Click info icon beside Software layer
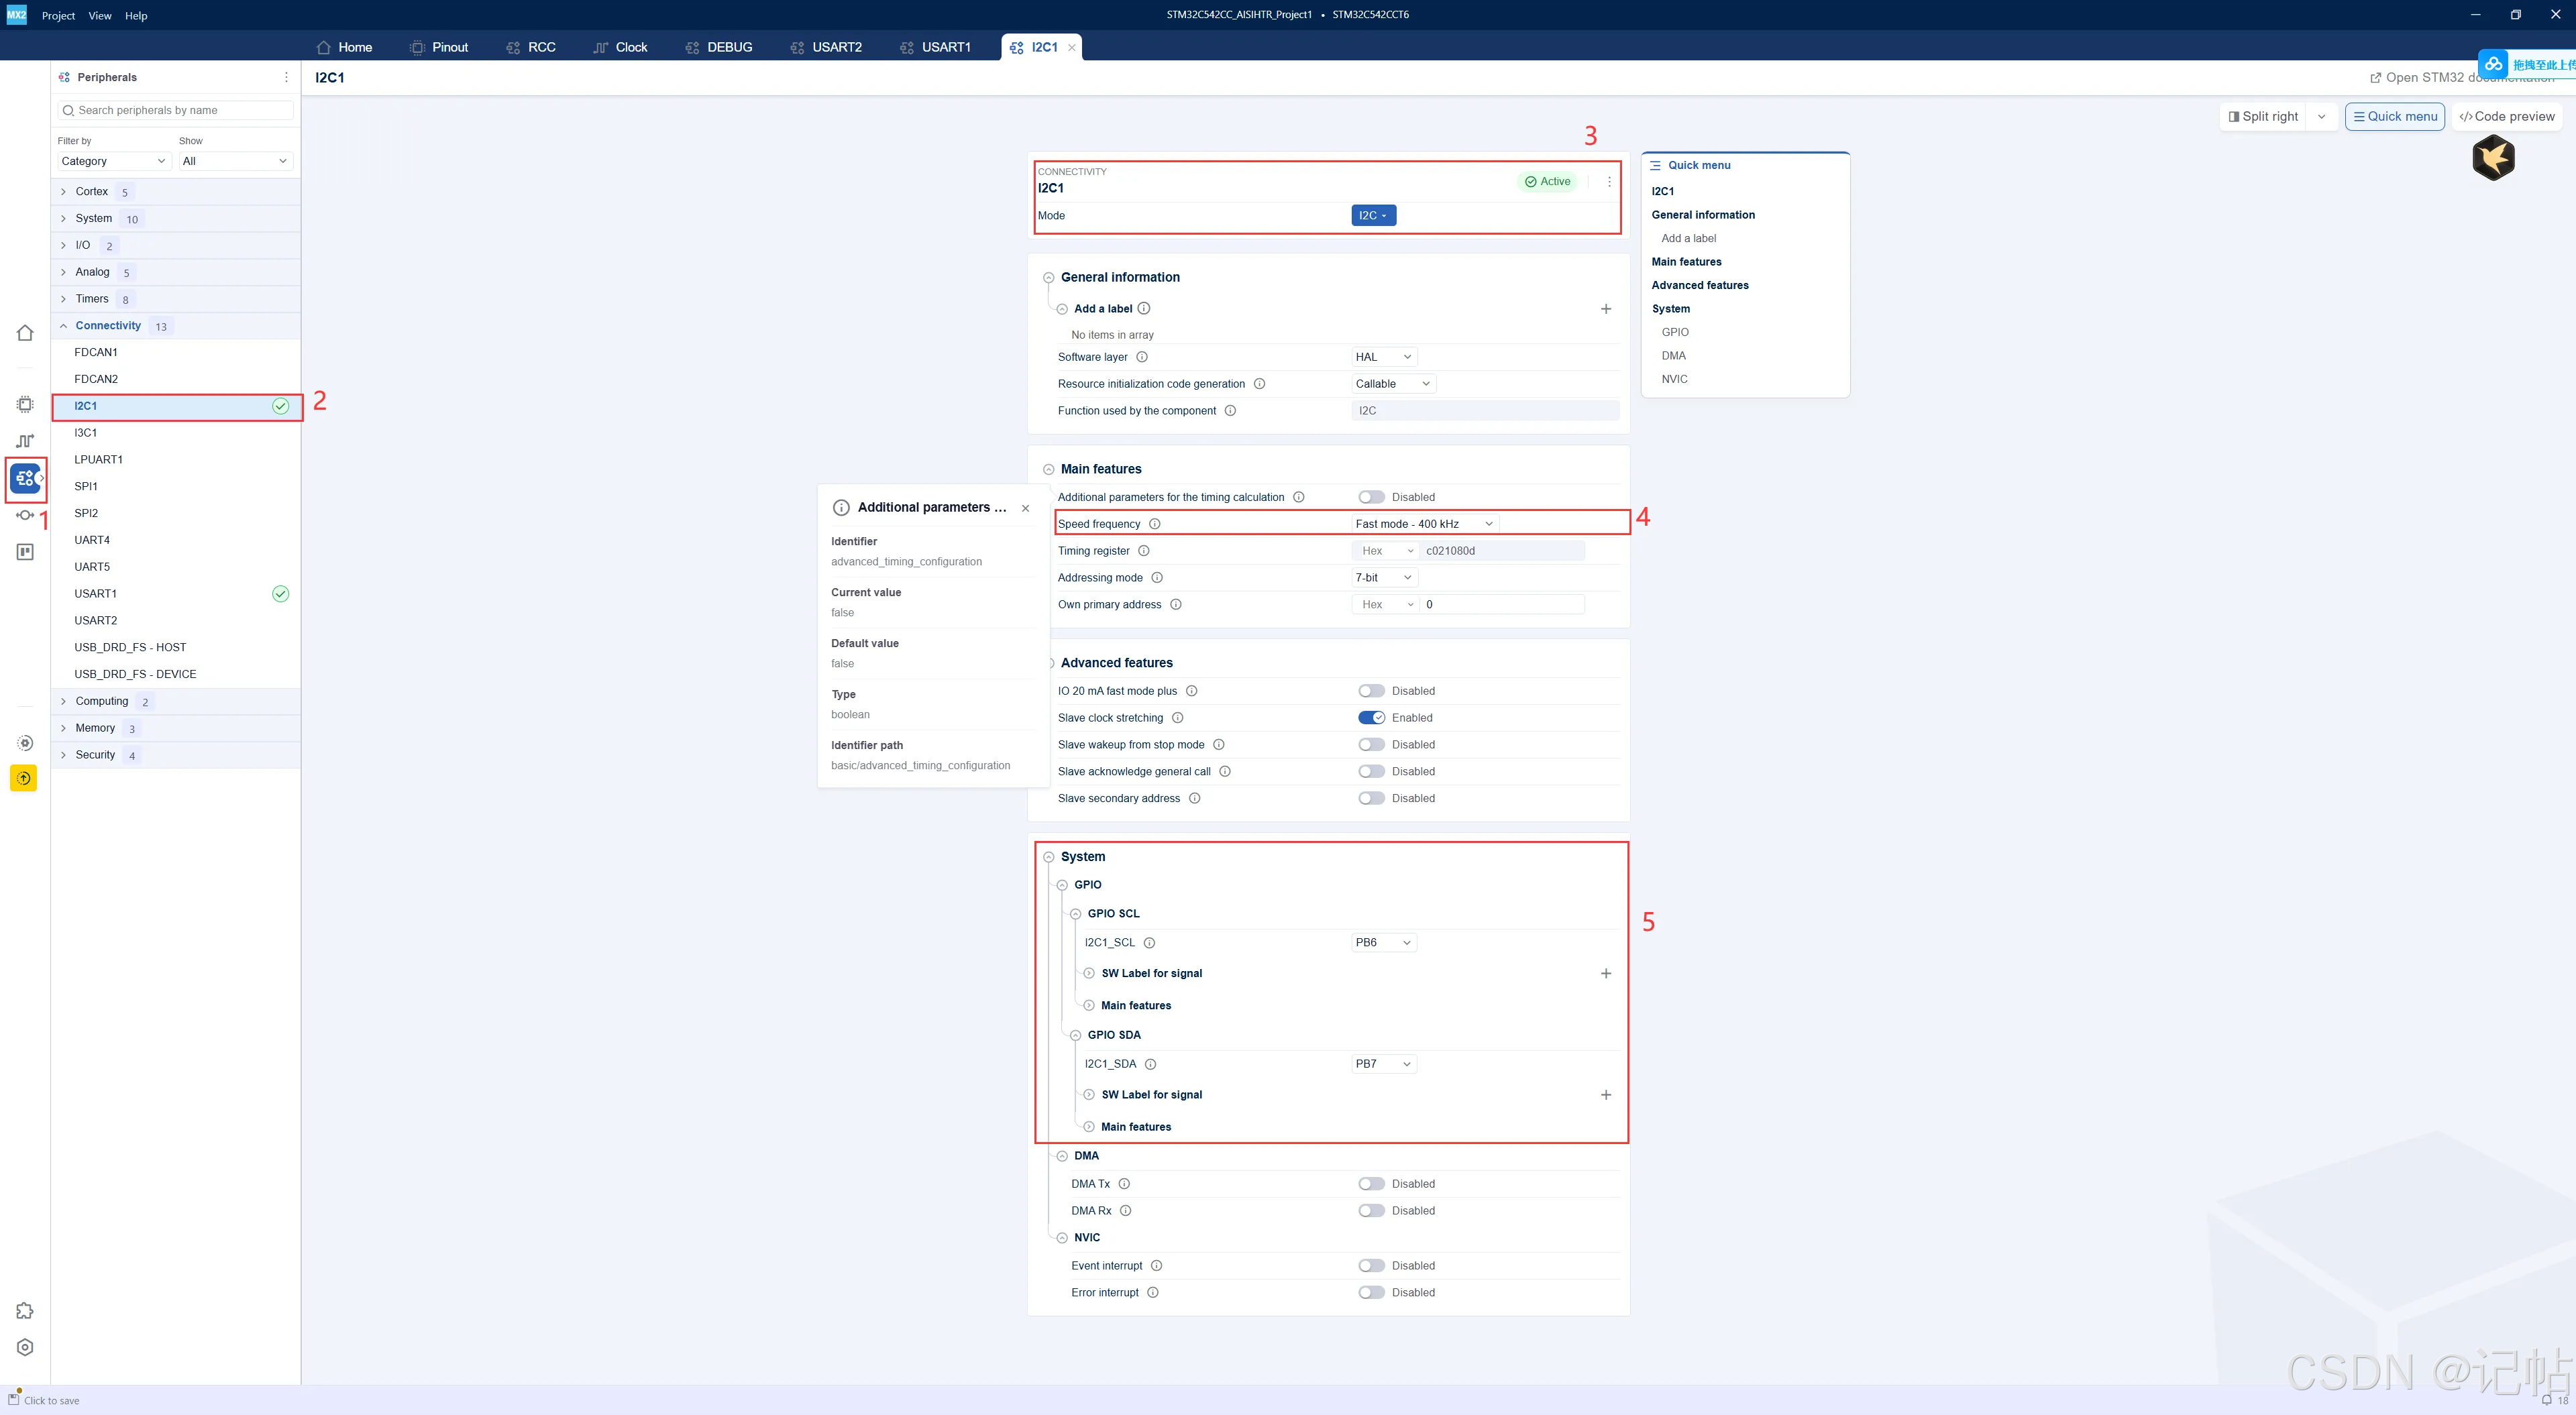The height and width of the screenshot is (1415, 2576). (1142, 357)
